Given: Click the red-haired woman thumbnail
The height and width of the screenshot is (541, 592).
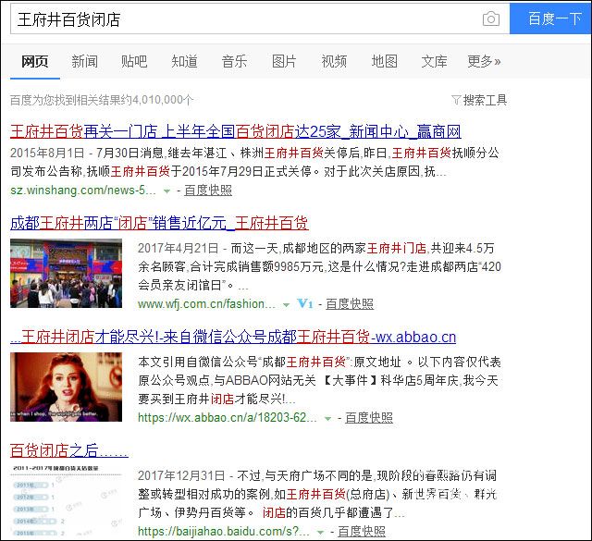Looking at the screenshot, I should tap(66, 387).
